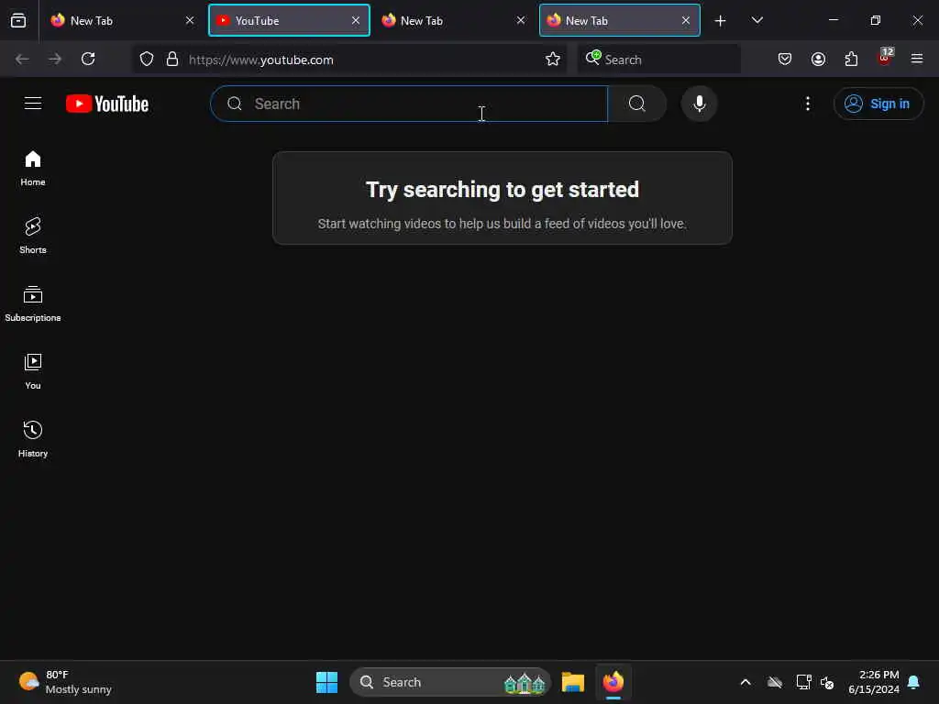Screen dimensions: 939x704
Task: Open the tracking protection shield icon
Action: tap(147, 59)
